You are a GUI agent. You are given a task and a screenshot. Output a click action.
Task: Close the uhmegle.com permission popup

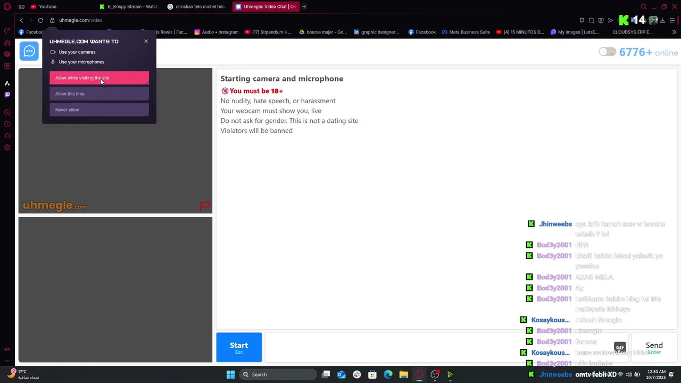pos(146,41)
